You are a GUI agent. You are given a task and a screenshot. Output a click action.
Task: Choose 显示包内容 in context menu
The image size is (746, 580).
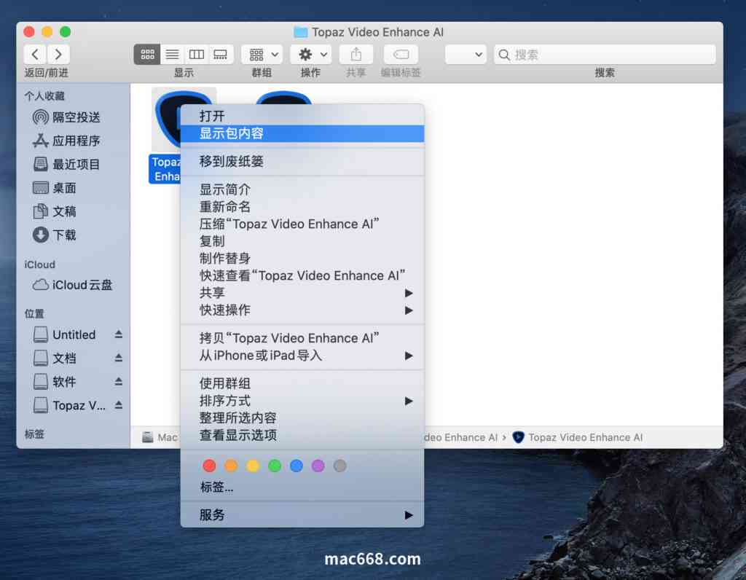coord(302,133)
